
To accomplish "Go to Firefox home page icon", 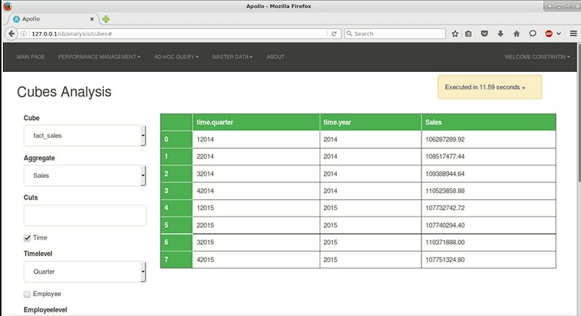I will 516,33.
